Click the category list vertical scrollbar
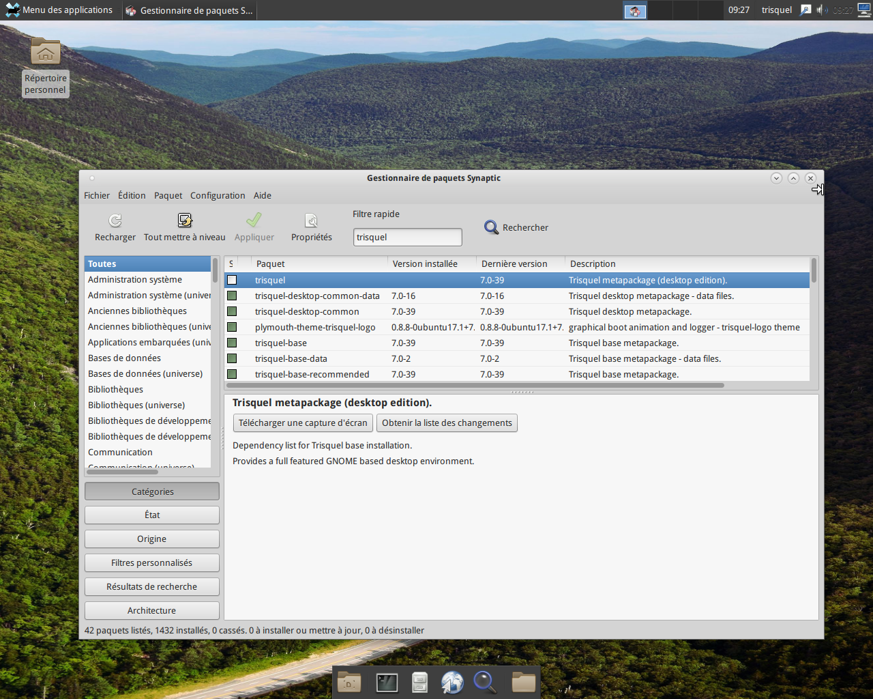 [x=215, y=271]
